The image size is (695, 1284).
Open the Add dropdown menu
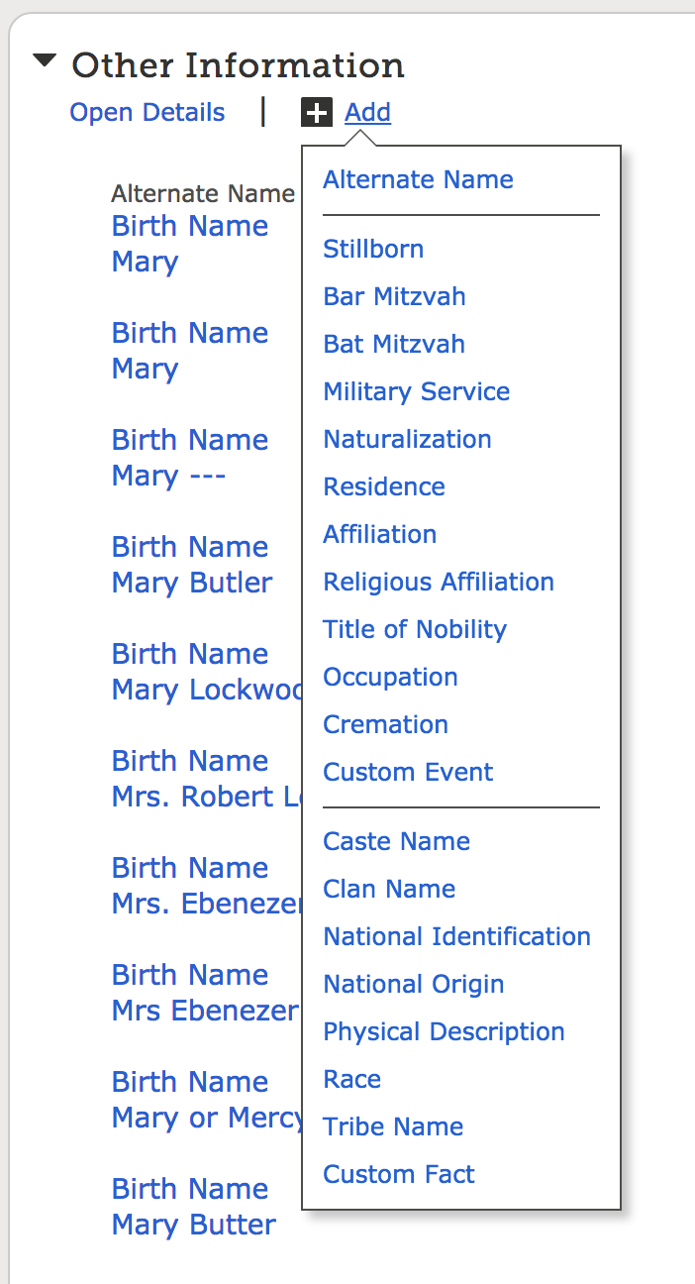[367, 112]
